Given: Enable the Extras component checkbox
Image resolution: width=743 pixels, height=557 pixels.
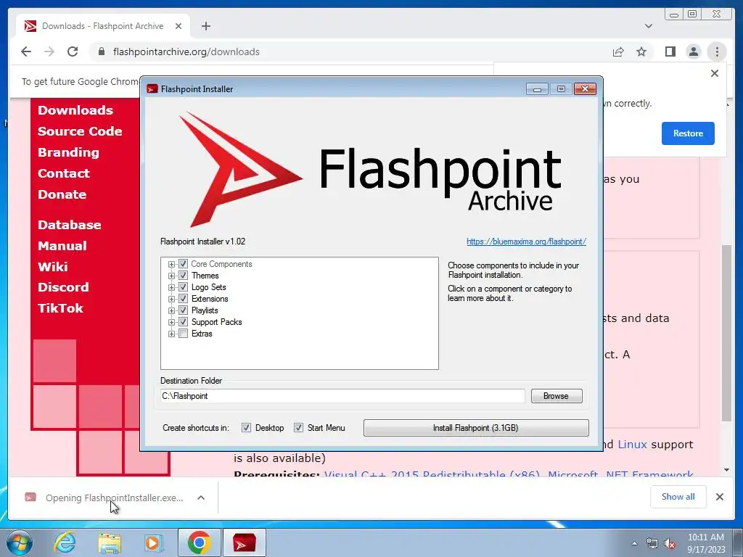Looking at the screenshot, I should point(183,334).
